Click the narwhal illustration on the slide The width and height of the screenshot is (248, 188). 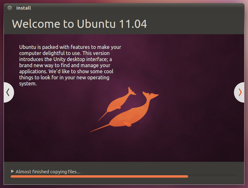[124, 109]
